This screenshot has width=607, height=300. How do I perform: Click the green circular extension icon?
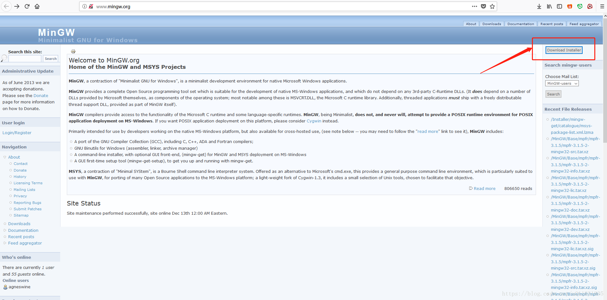(x=580, y=6)
